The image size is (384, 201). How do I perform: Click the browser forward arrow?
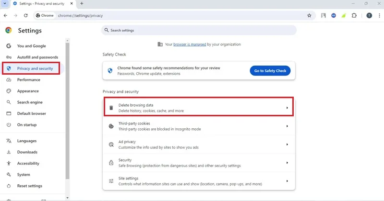[15, 15]
